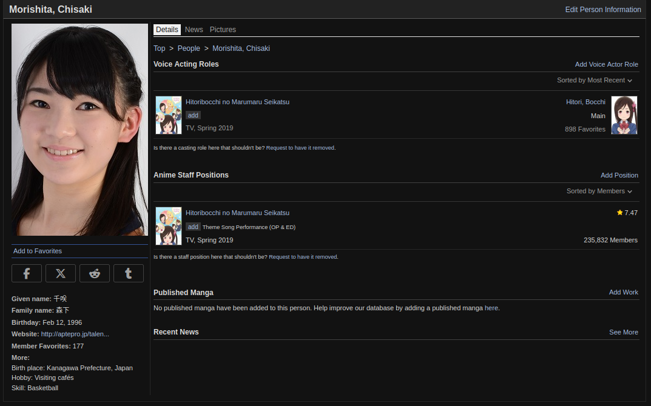
Task: Click Add Position link
Action: [619, 175]
